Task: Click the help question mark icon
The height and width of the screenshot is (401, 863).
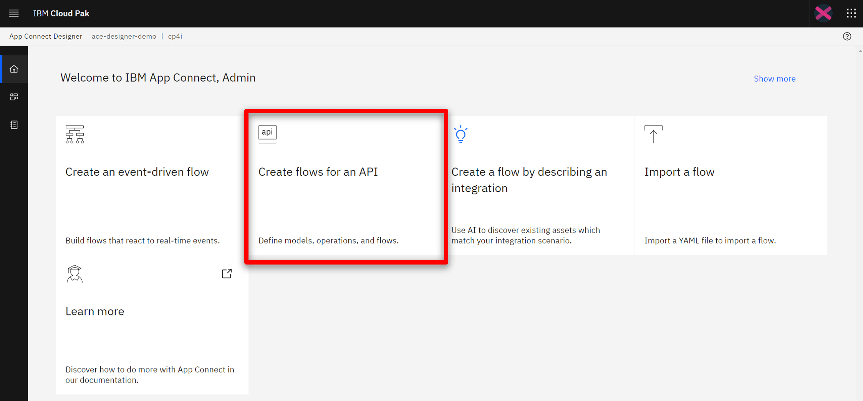Action: (847, 36)
